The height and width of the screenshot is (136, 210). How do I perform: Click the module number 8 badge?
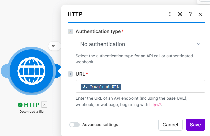coord(44,105)
